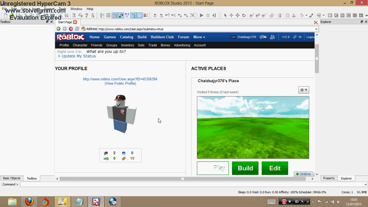
Task: Open the View Public Profile link
Action: tap(120, 83)
